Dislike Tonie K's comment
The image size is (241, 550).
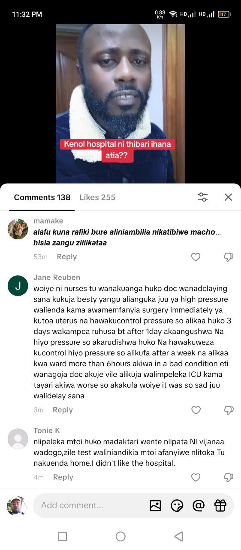point(229,477)
